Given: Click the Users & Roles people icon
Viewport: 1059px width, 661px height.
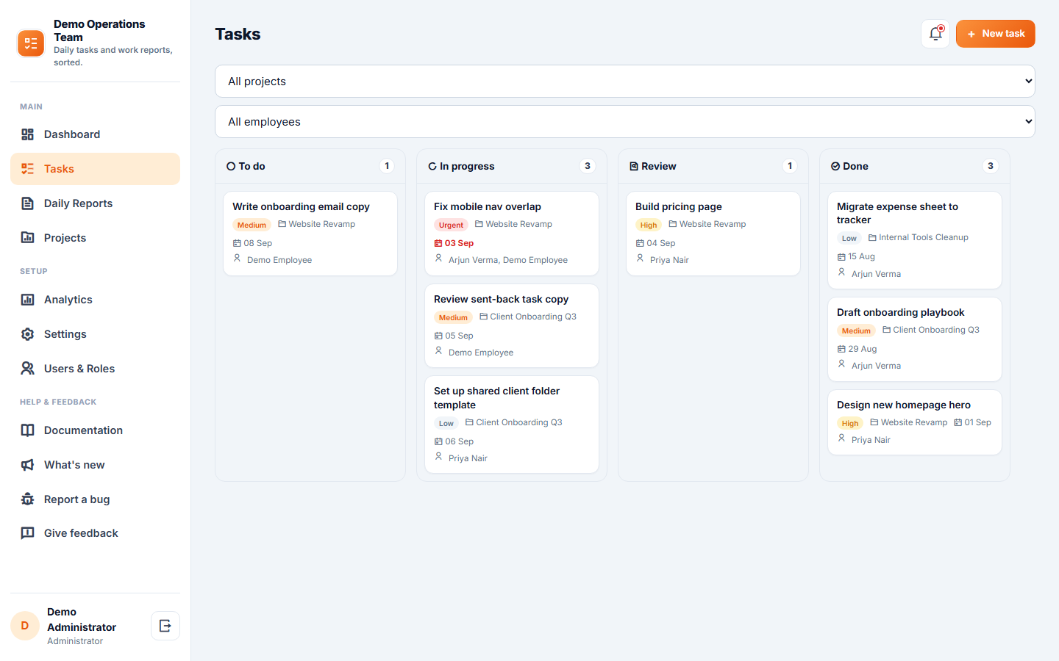Looking at the screenshot, I should 27,369.
